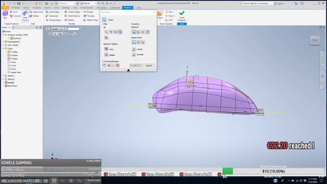Select the Face filter in Edit Form
Viewport: 327px width, 184px height.
115,32
